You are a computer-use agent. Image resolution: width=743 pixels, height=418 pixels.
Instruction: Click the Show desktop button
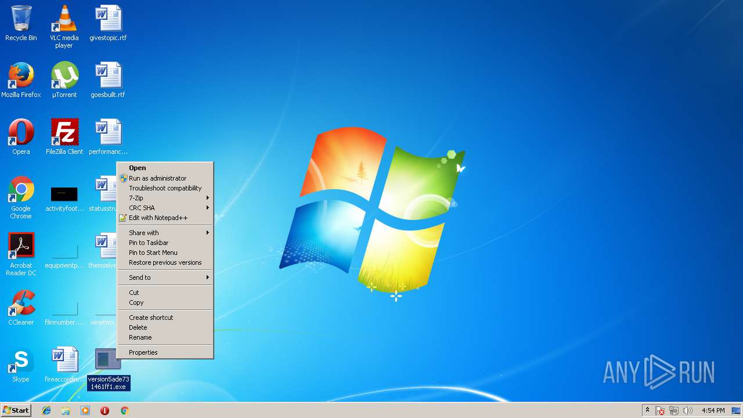click(736, 410)
